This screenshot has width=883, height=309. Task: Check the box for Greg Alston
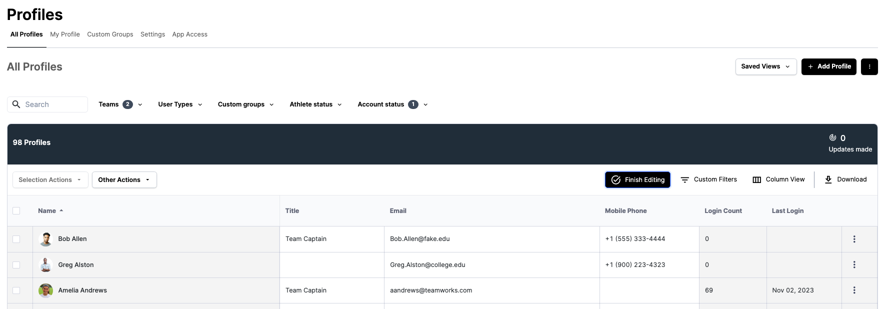point(16,265)
